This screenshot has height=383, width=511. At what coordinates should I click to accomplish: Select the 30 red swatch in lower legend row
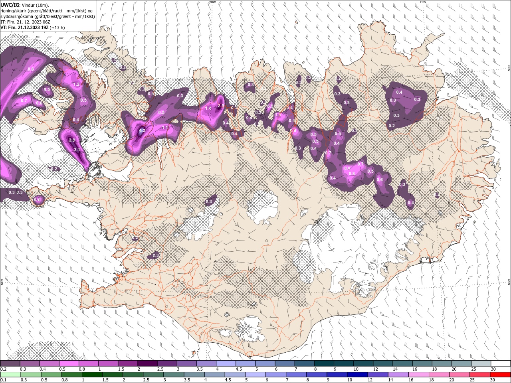click(500, 375)
